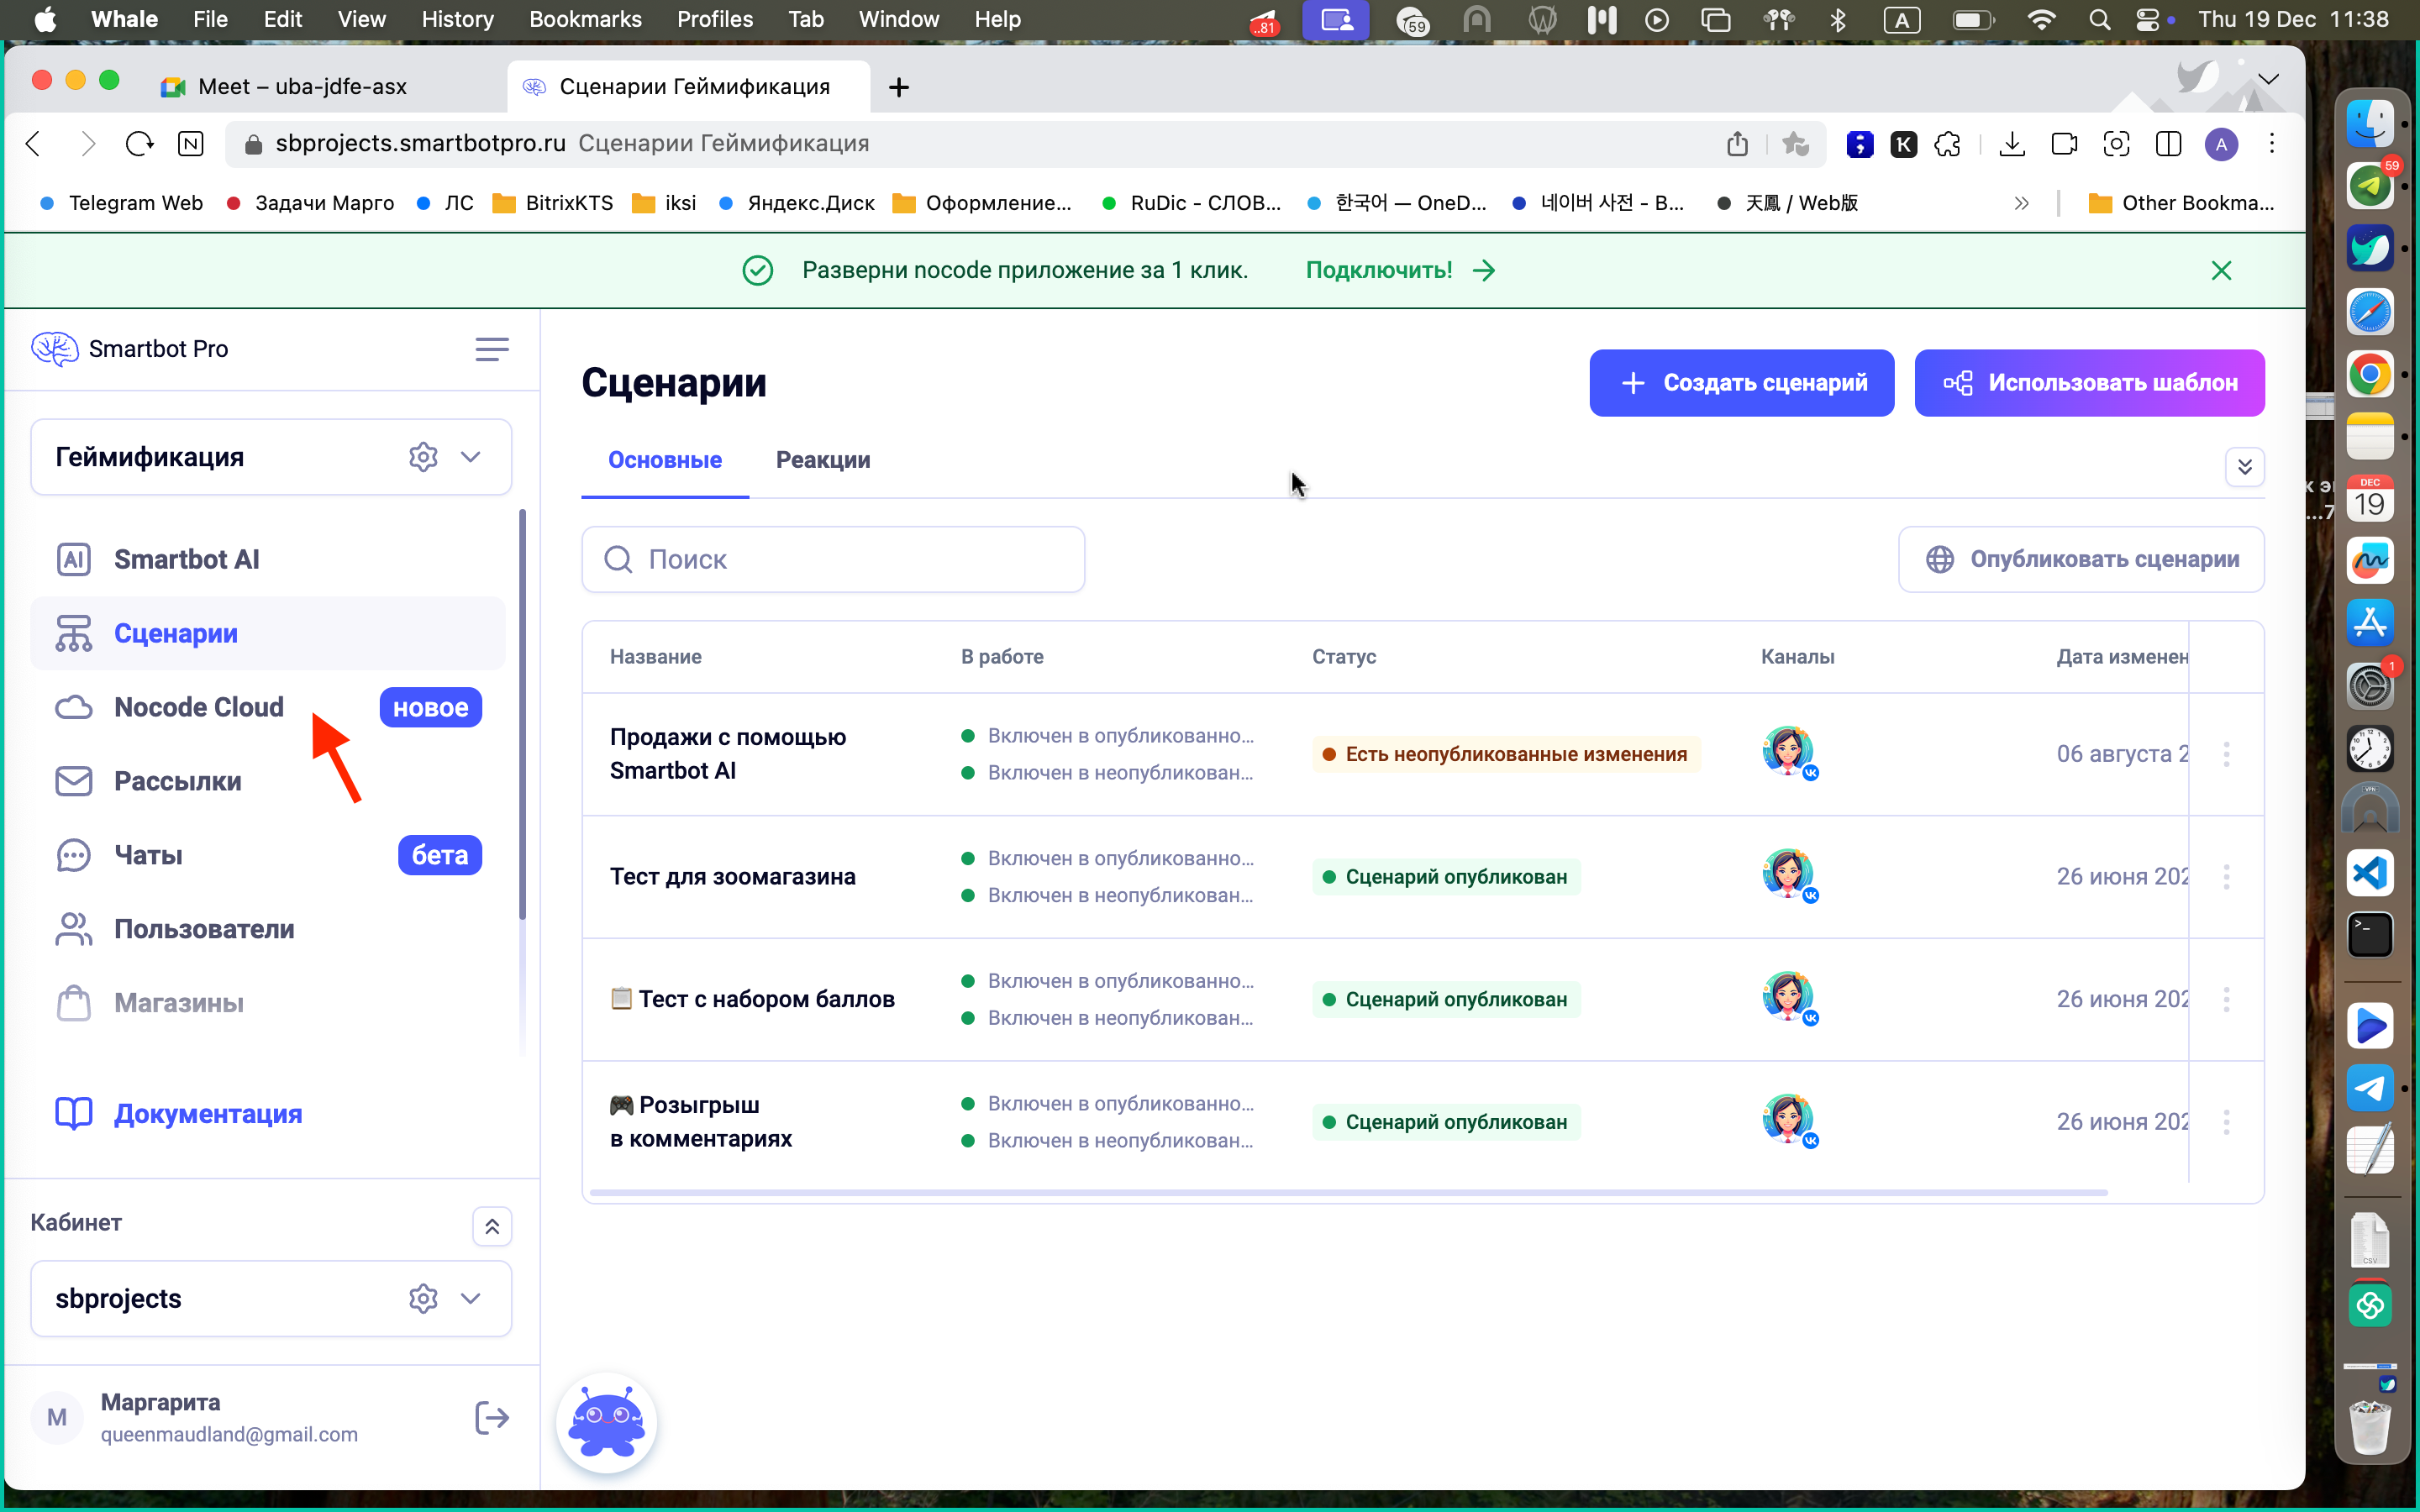Select Сценарии in the sidebar

[x=268, y=633]
